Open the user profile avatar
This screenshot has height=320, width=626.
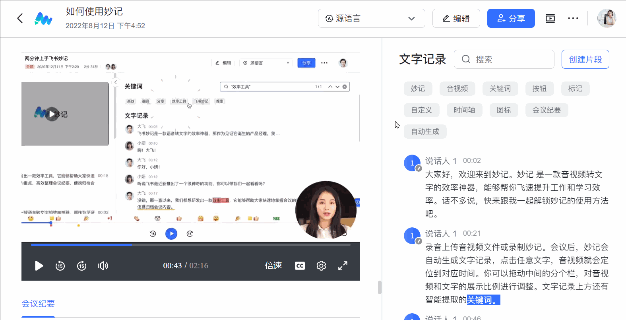click(x=607, y=18)
